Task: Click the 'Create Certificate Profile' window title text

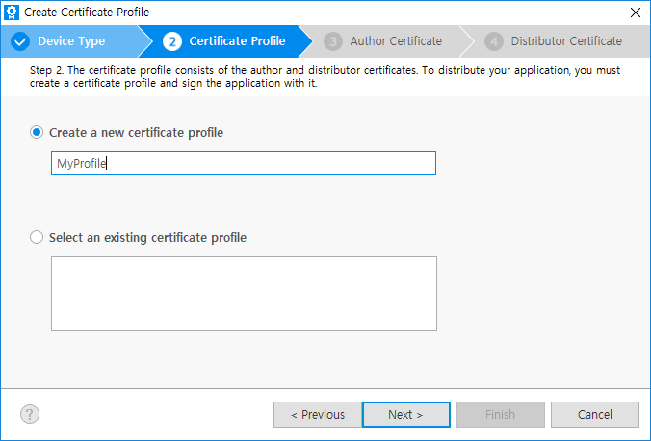Action: point(87,13)
